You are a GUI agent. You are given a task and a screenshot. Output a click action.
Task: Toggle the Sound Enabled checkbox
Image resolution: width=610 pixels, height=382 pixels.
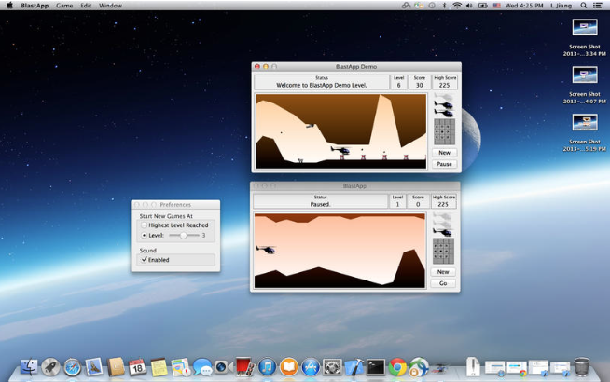[x=145, y=260]
